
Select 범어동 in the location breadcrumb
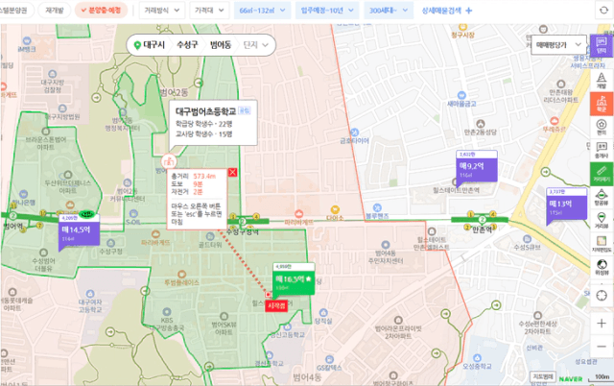tap(221, 45)
